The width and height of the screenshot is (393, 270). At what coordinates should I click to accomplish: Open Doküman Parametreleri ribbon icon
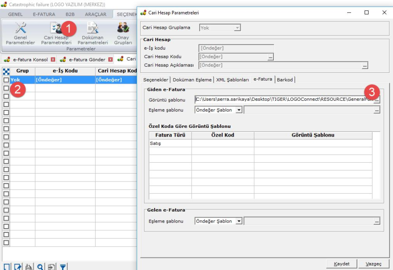pos(93,33)
